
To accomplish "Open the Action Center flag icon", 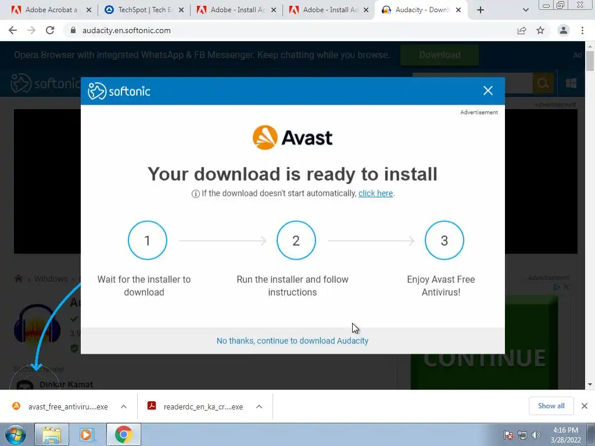I will tap(508, 435).
